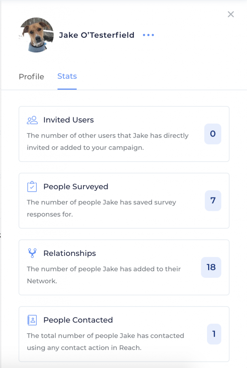Click the Relationships card description text
This screenshot has width=247, height=368.
pos(104,275)
